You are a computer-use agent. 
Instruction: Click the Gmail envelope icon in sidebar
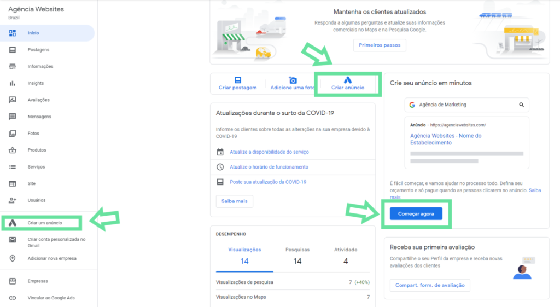(x=13, y=240)
